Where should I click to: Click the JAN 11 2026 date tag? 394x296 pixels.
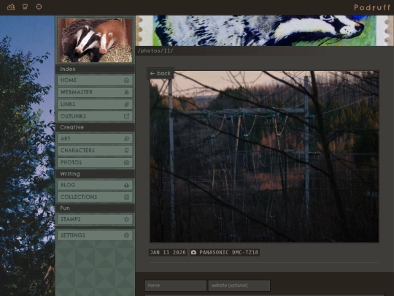168,252
